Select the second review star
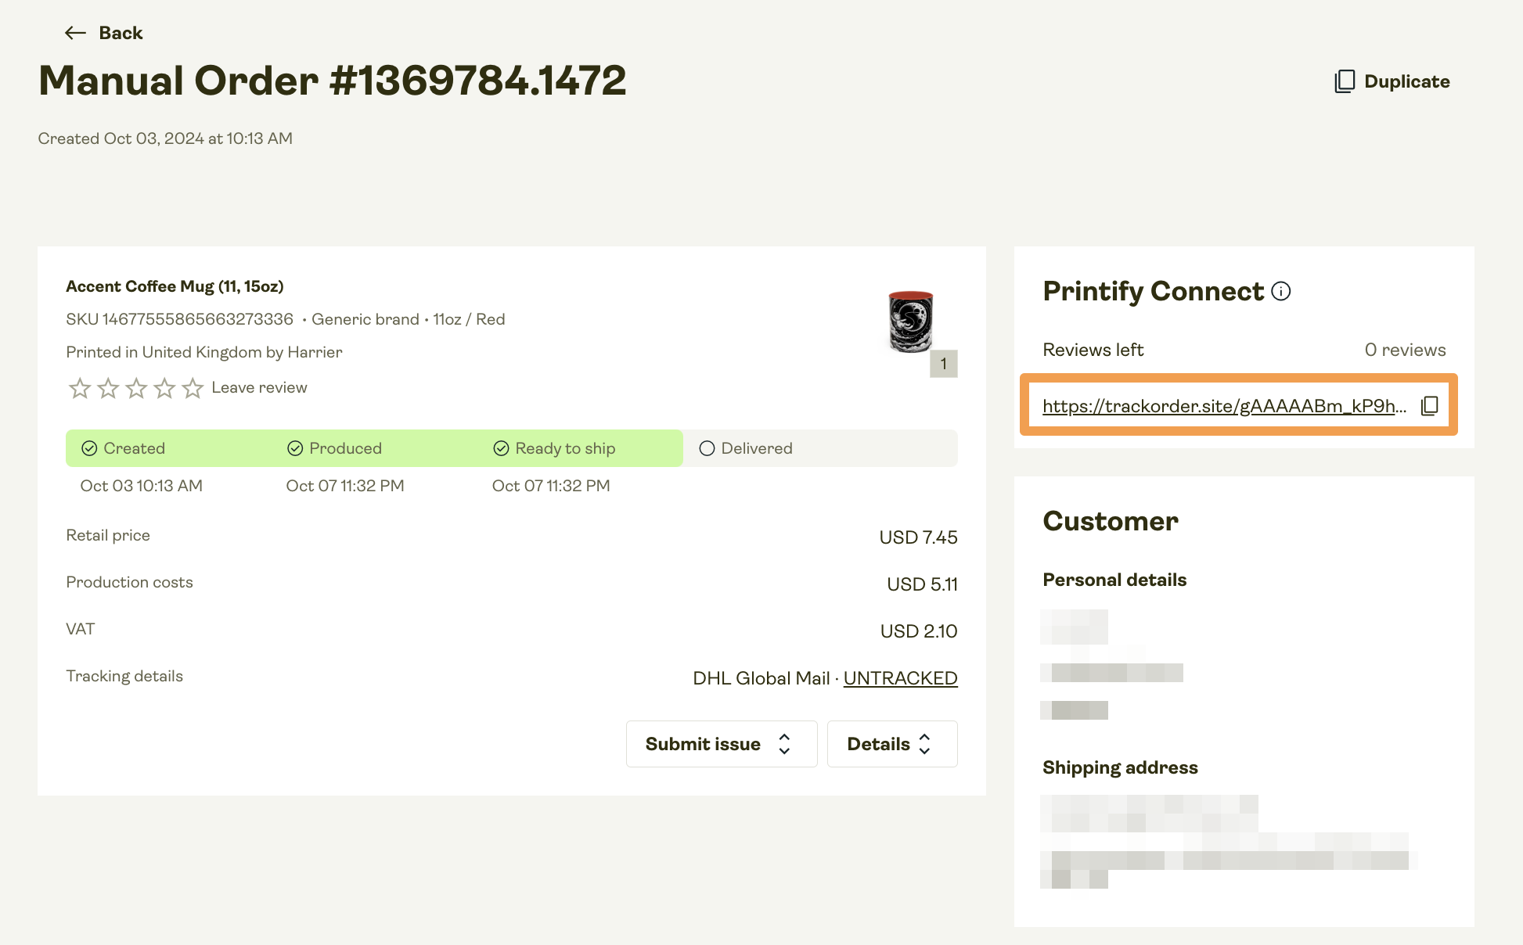Viewport: 1523px width, 945px height. (108, 388)
